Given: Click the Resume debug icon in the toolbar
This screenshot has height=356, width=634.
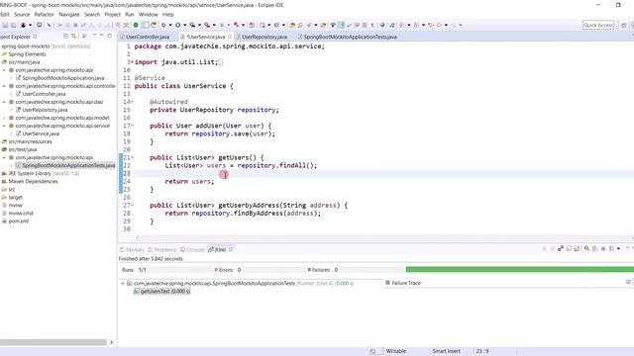Looking at the screenshot, I should click(x=59, y=25).
